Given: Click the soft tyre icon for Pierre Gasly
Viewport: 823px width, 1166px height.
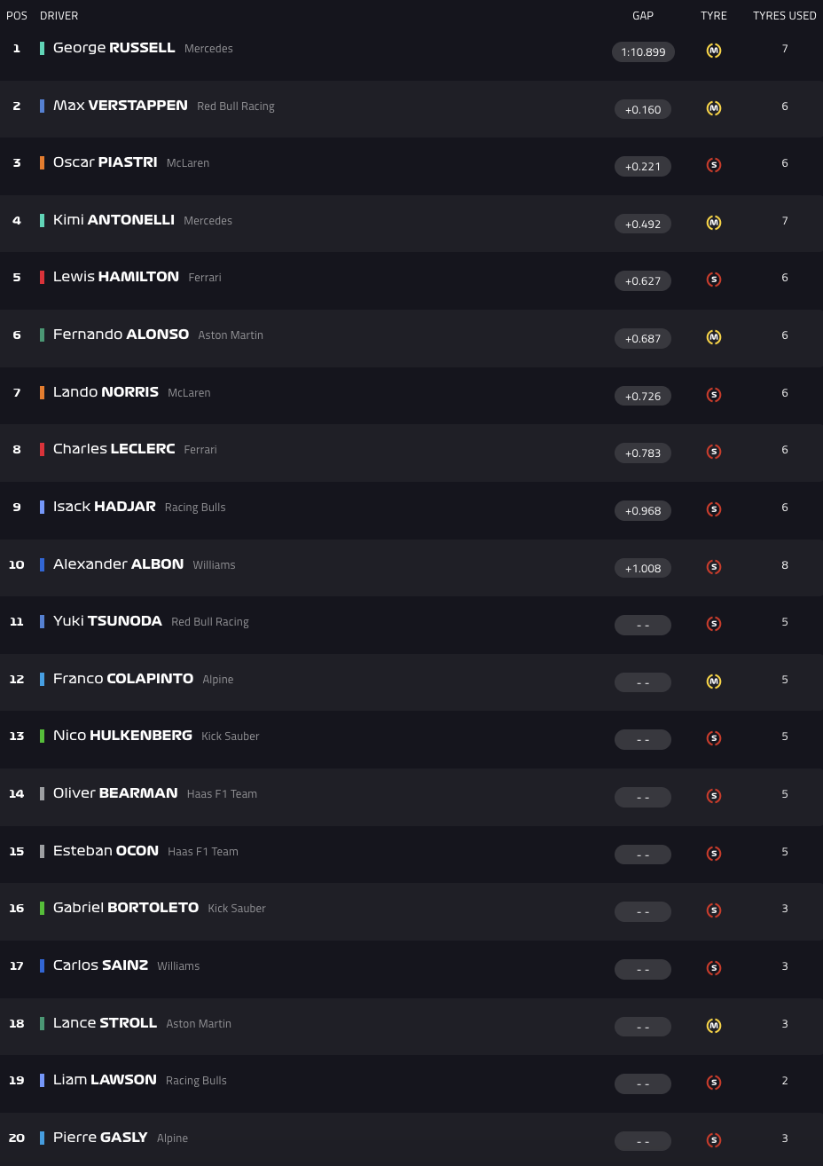Looking at the screenshot, I should coord(714,1140).
